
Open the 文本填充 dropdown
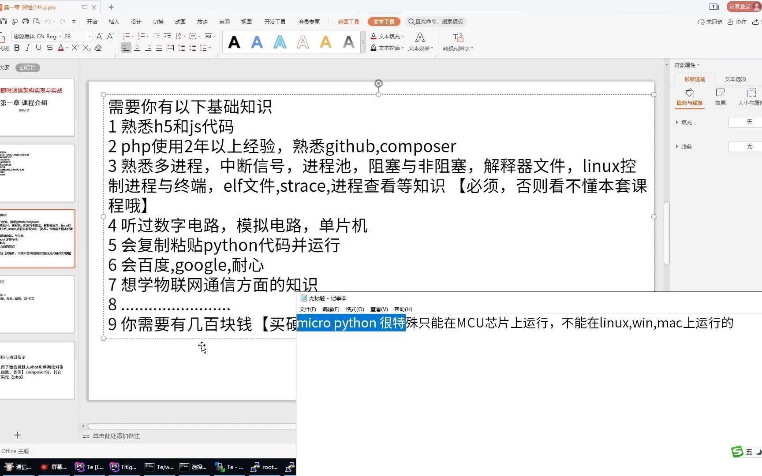(x=387, y=36)
